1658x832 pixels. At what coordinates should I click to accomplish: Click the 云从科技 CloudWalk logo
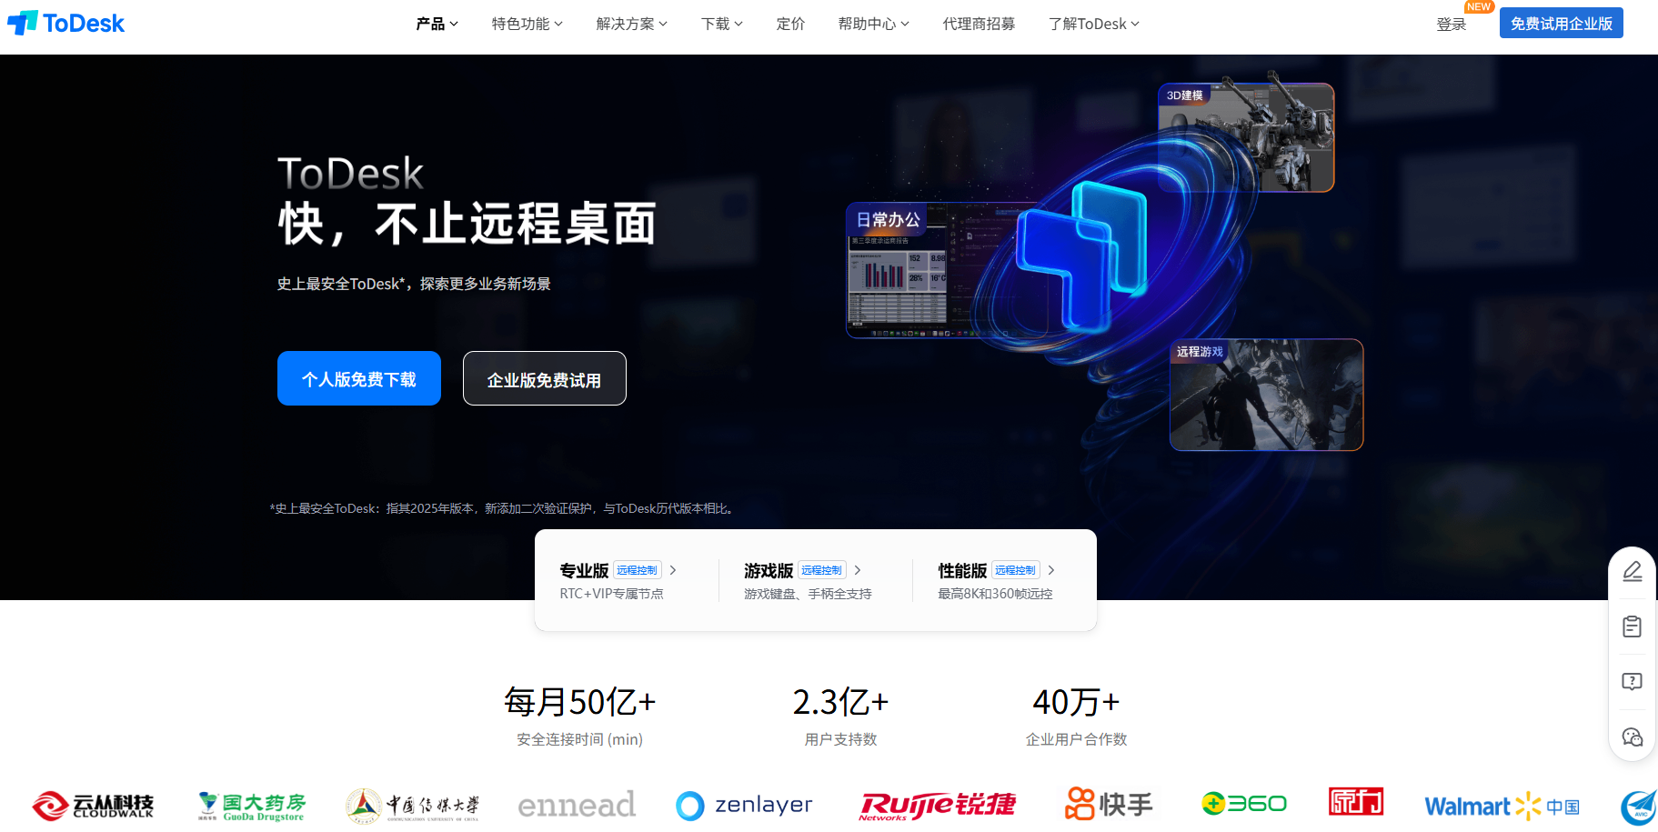[x=93, y=806]
